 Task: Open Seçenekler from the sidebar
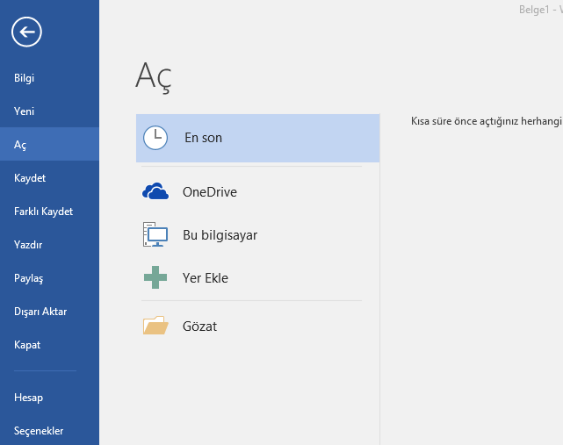pos(39,431)
